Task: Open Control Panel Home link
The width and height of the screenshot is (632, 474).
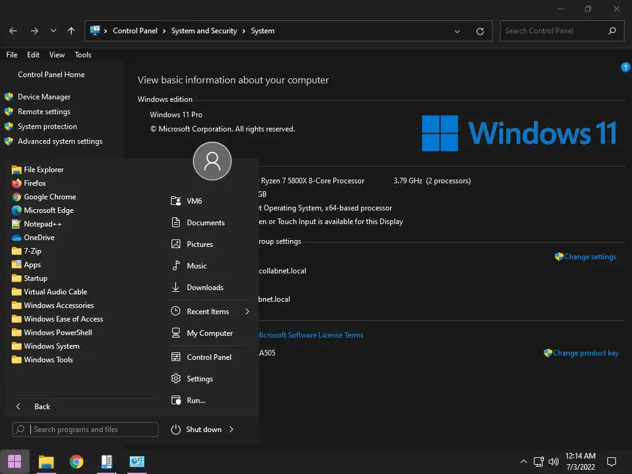Action: (51, 75)
